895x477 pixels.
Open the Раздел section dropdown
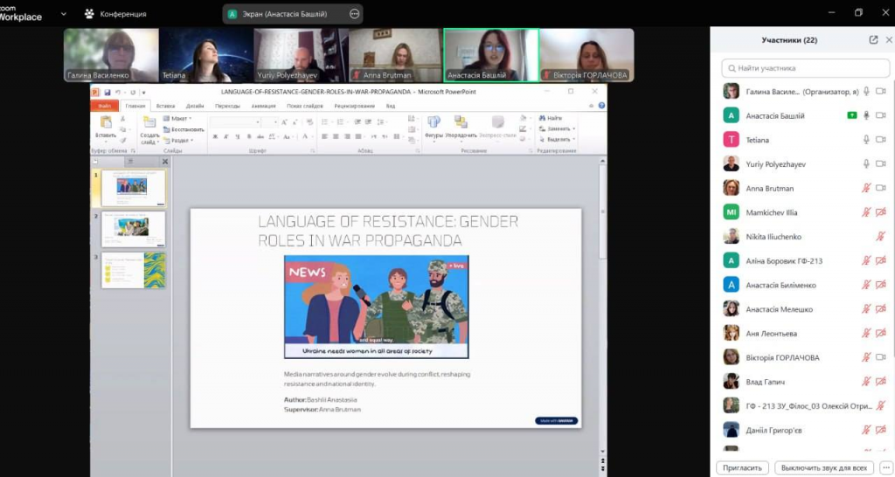[180, 140]
